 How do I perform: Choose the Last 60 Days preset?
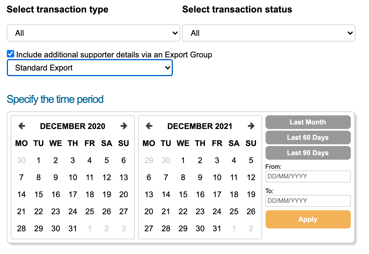[x=308, y=138]
